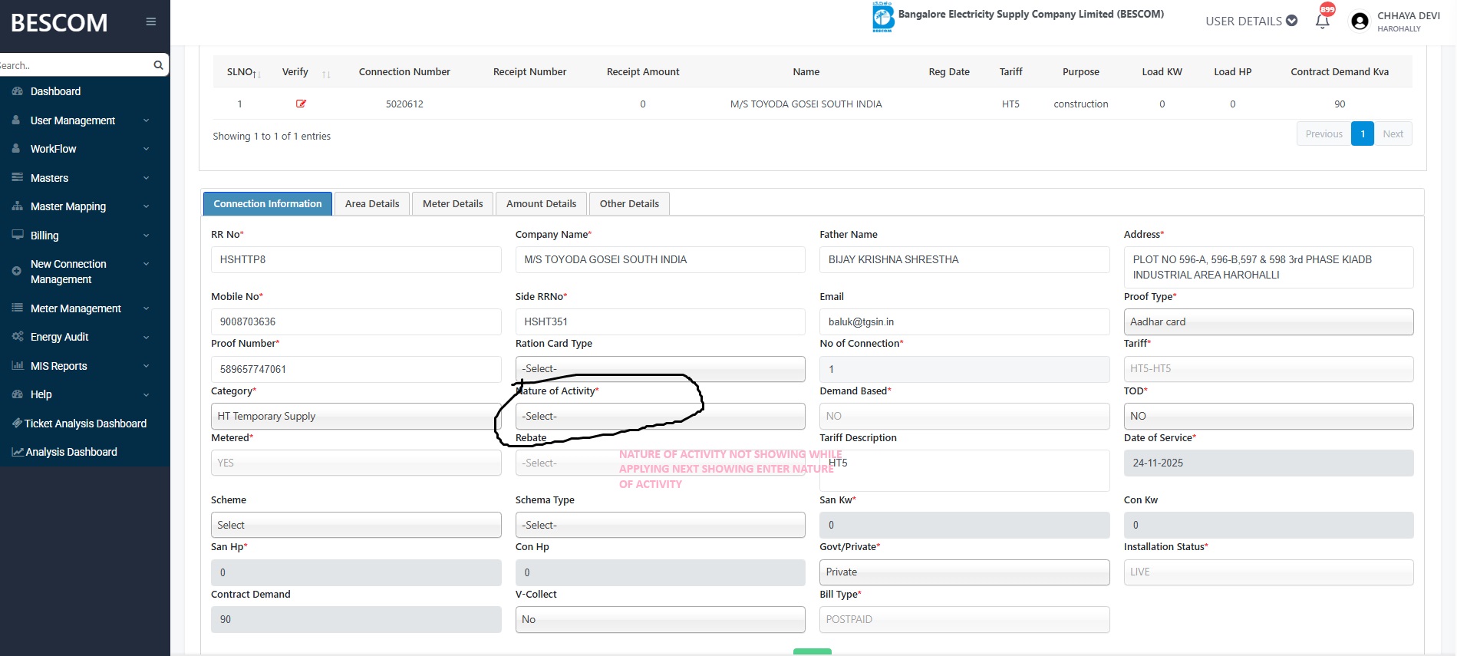Click the BESCOM company logo

click(883, 17)
